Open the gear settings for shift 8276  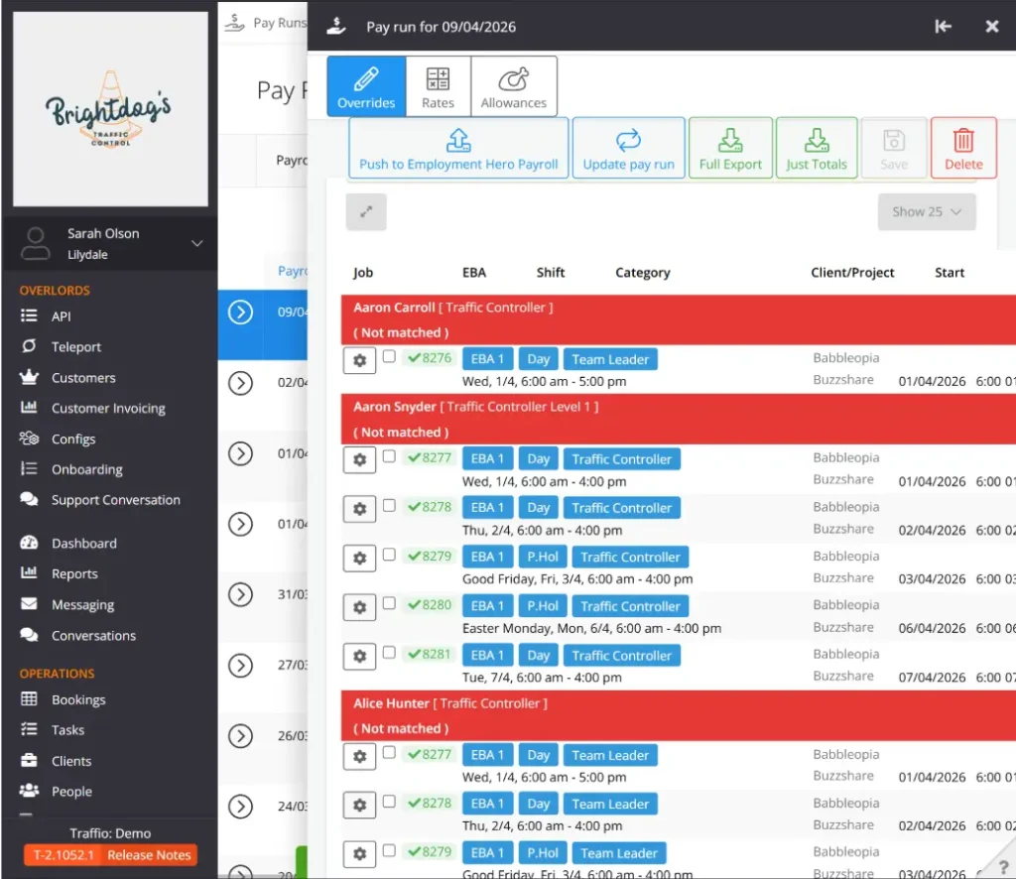[x=359, y=360]
